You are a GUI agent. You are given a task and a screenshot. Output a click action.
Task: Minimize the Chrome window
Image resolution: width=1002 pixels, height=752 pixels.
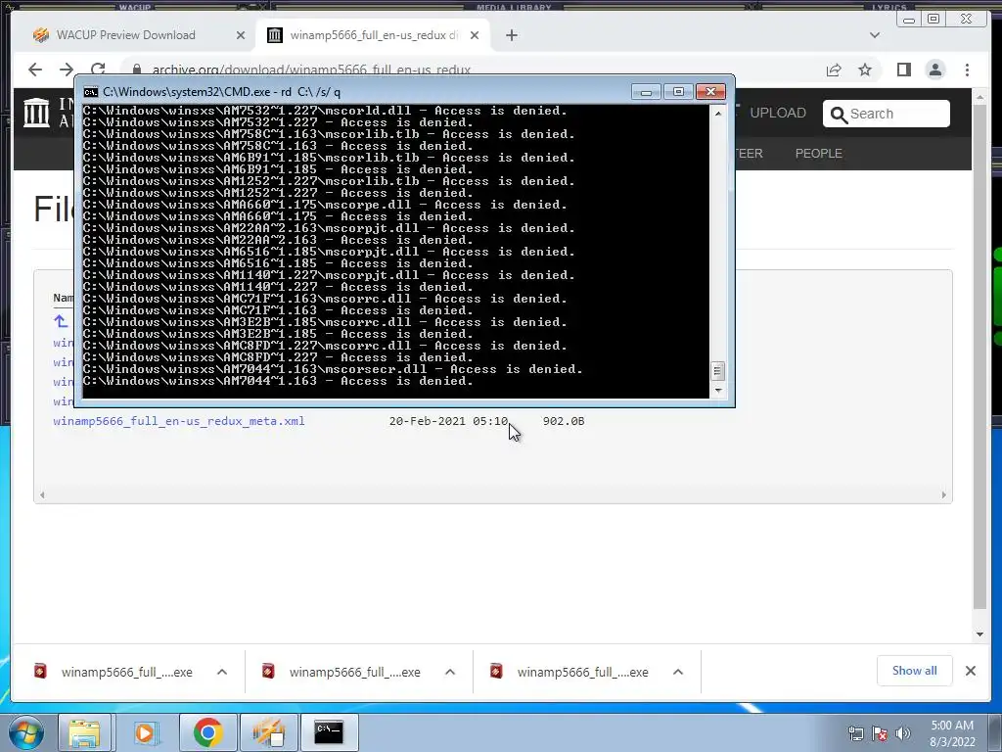coord(909,20)
